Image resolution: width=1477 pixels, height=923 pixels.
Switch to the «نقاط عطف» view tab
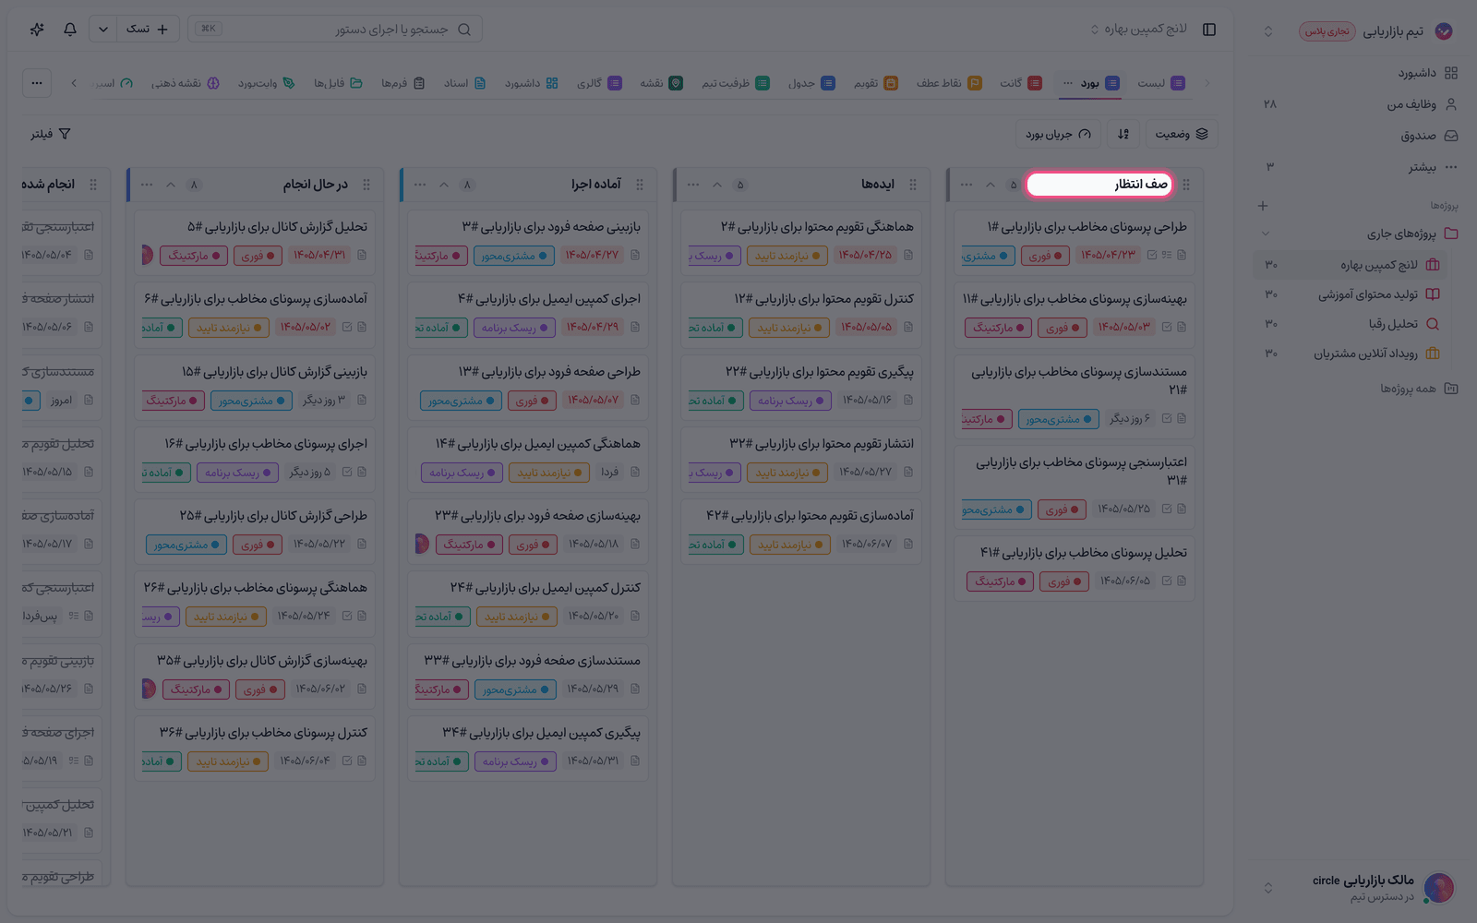pyautogui.click(x=948, y=83)
